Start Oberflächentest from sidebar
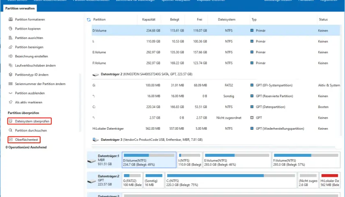345x197 pixels. click(x=26, y=140)
